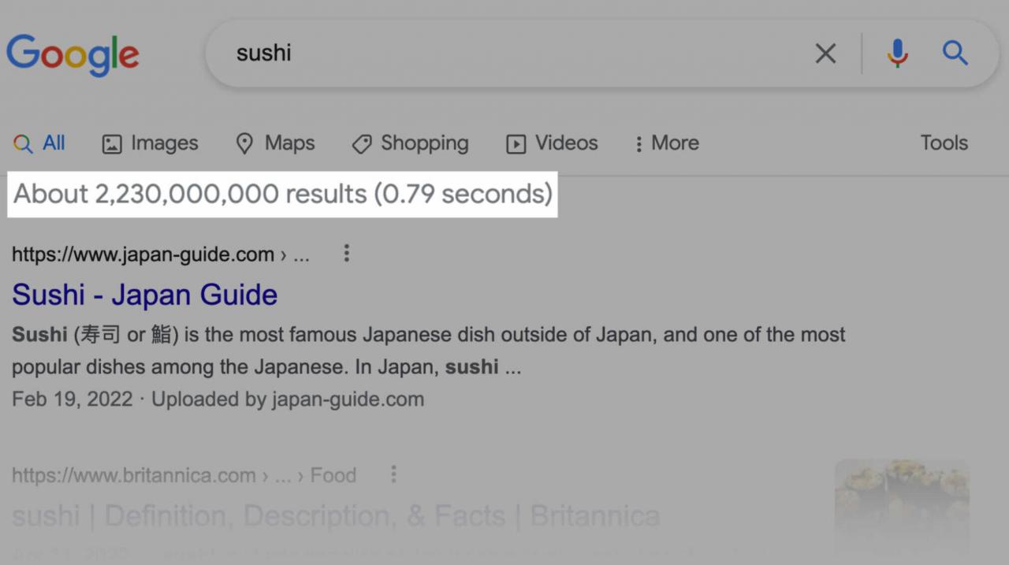Start voice search with the microphone icon
This screenshot has height=565, width=1009.
(x=897, y=54)
